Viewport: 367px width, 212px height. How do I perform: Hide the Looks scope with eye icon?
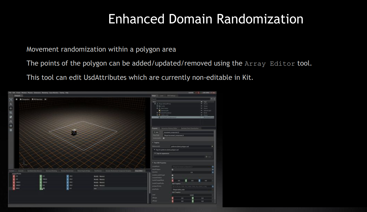[202, 106]
